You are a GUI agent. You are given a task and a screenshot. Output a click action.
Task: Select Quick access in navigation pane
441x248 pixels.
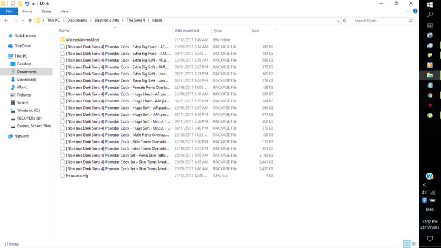25,35
